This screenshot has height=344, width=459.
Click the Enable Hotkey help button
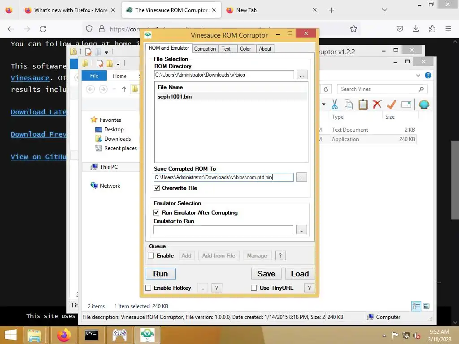click(217, 288)
